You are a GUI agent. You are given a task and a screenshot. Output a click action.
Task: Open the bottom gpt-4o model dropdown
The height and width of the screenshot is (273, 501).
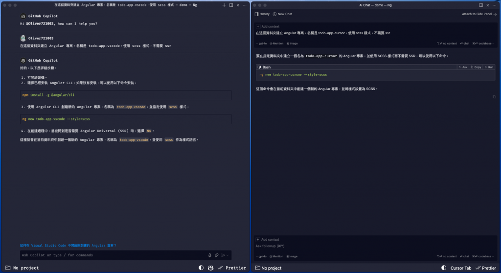[x=261, y=256]
